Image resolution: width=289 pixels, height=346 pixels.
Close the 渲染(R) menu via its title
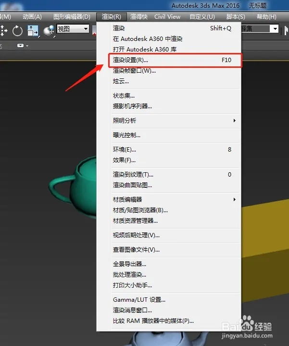[x=112, y=17]
